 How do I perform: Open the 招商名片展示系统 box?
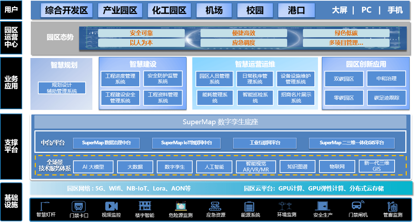click(x=296, y=98)
